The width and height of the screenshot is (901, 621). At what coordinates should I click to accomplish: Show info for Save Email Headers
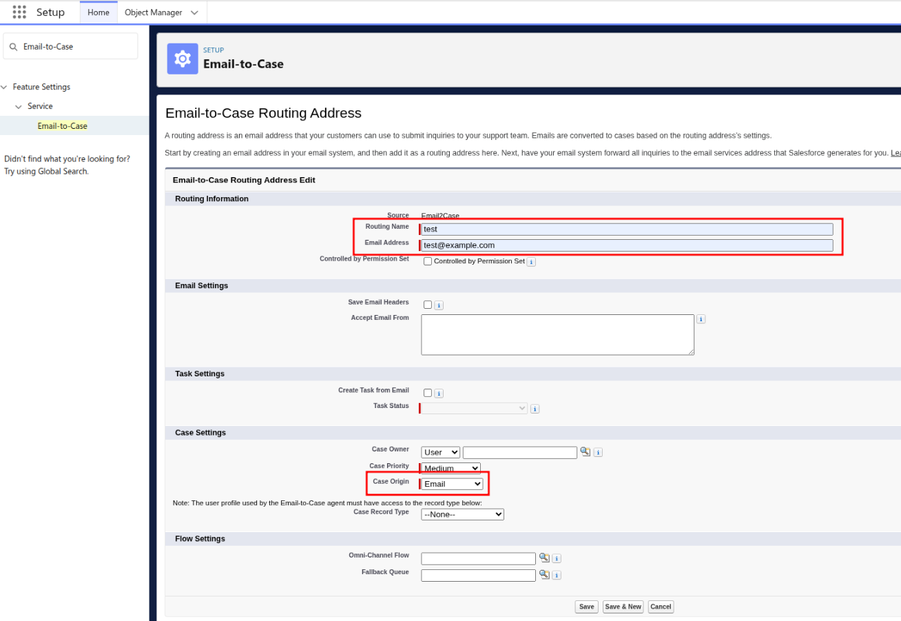[439, 305]
